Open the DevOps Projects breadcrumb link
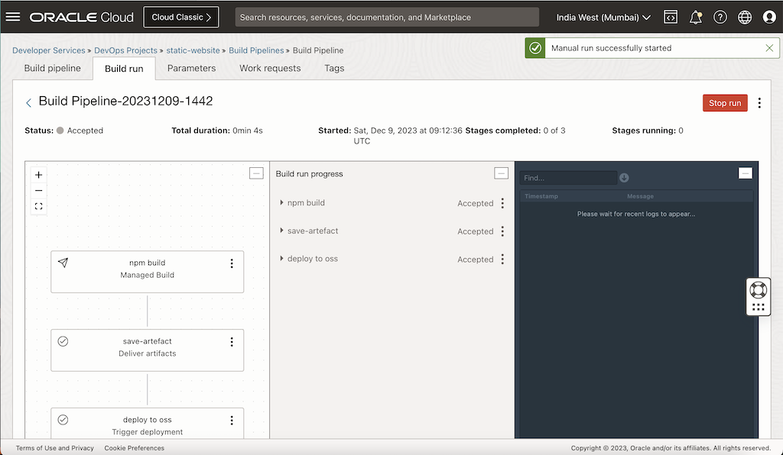Viewport: 783px width, 455px height. [127, 50]
